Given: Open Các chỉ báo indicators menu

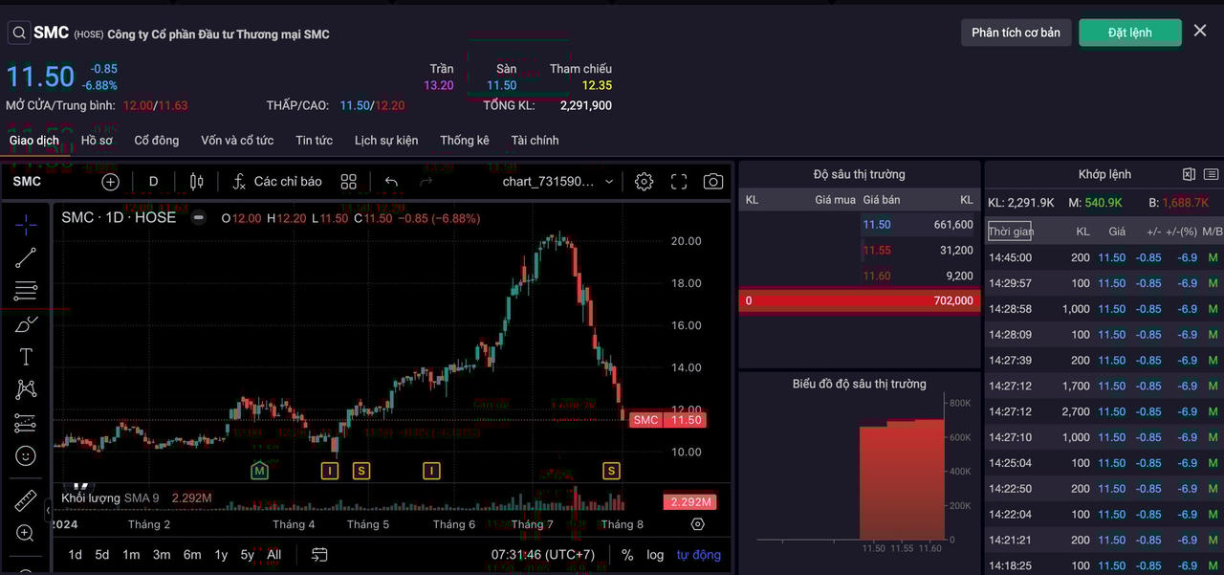Looking at the screenshot, I should [277, 182].
